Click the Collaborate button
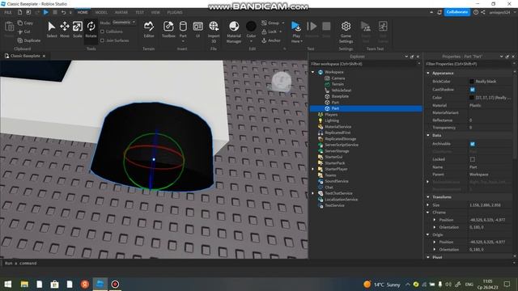Screen dimensions: 518x291 [456, 12]
